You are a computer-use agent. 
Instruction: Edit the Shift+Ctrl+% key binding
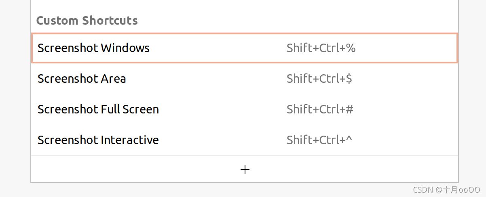click(321, 48)
